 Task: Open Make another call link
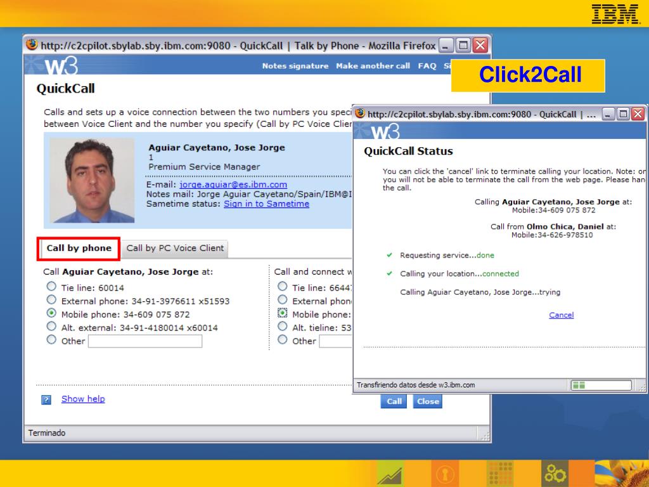click(373, 66)
